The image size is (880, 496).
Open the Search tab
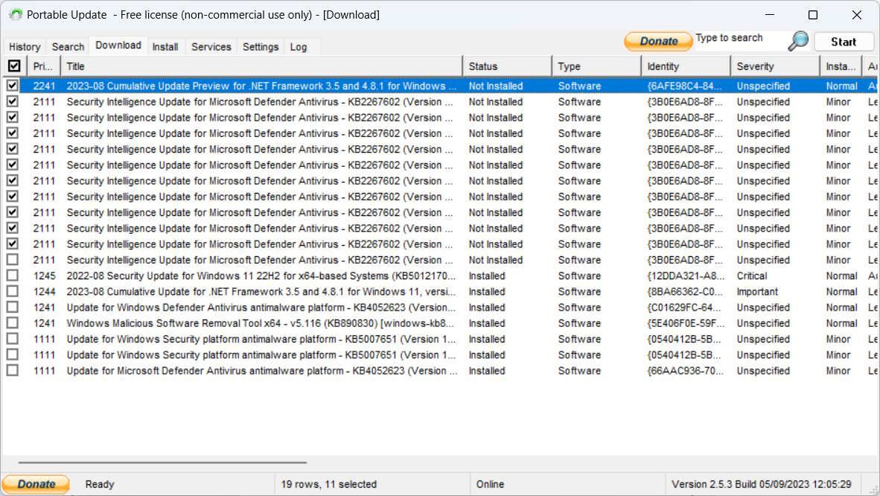(67, 46)
